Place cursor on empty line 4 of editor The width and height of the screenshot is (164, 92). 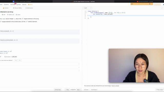[126, 15]
